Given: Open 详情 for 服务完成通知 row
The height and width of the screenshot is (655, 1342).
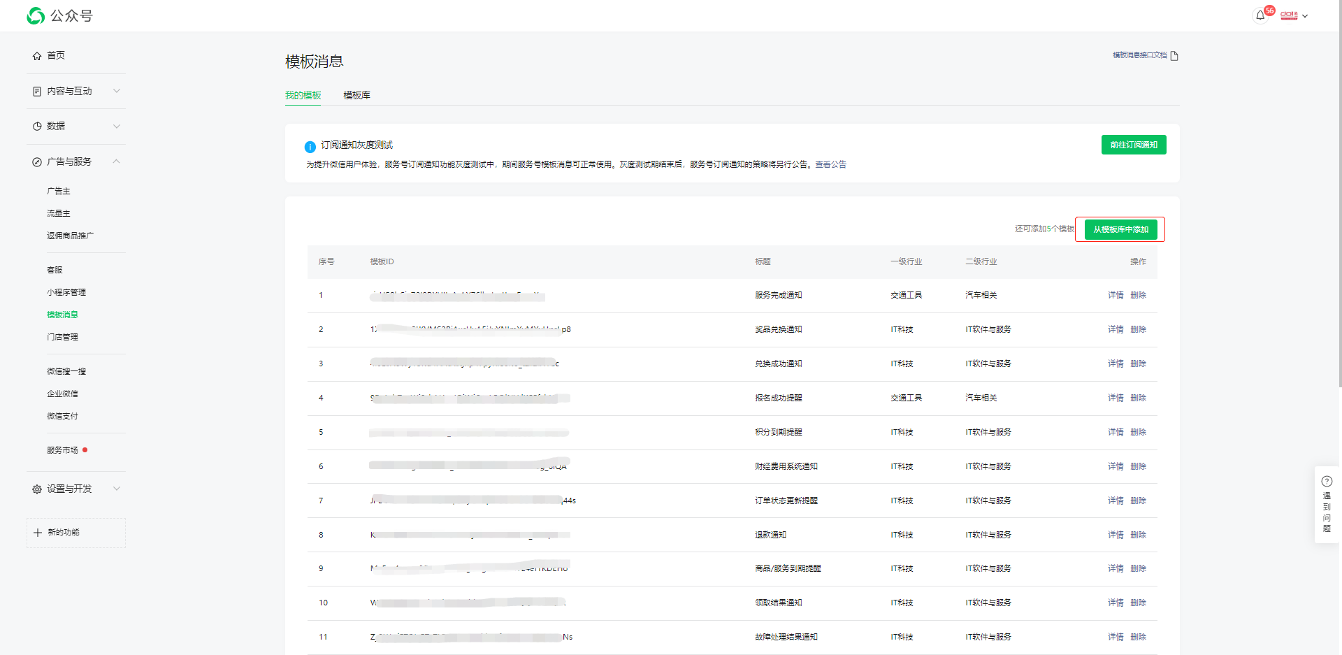Looking at the screenshot, I should click(x=1116, y=295).
